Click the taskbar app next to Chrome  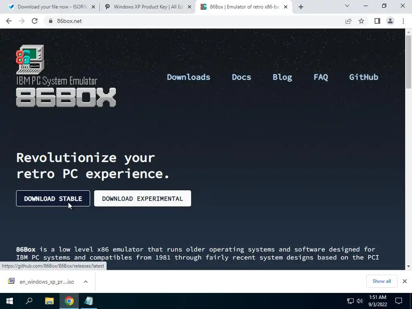[x=89, y=301]
